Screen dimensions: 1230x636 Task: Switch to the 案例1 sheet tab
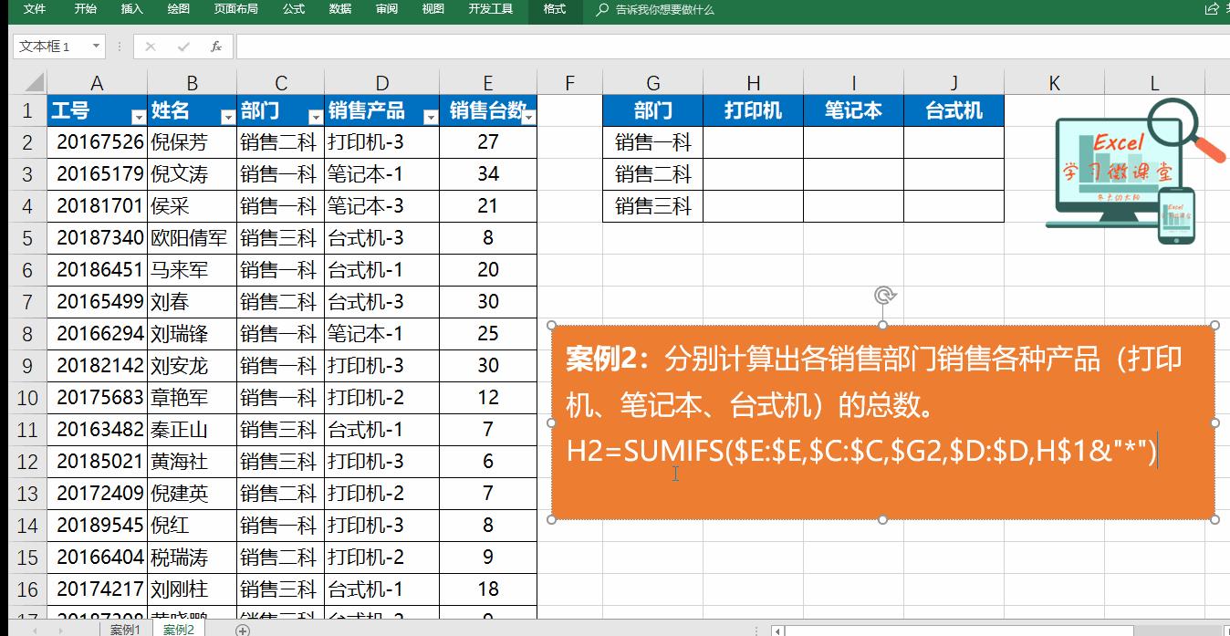coord(125,630)
